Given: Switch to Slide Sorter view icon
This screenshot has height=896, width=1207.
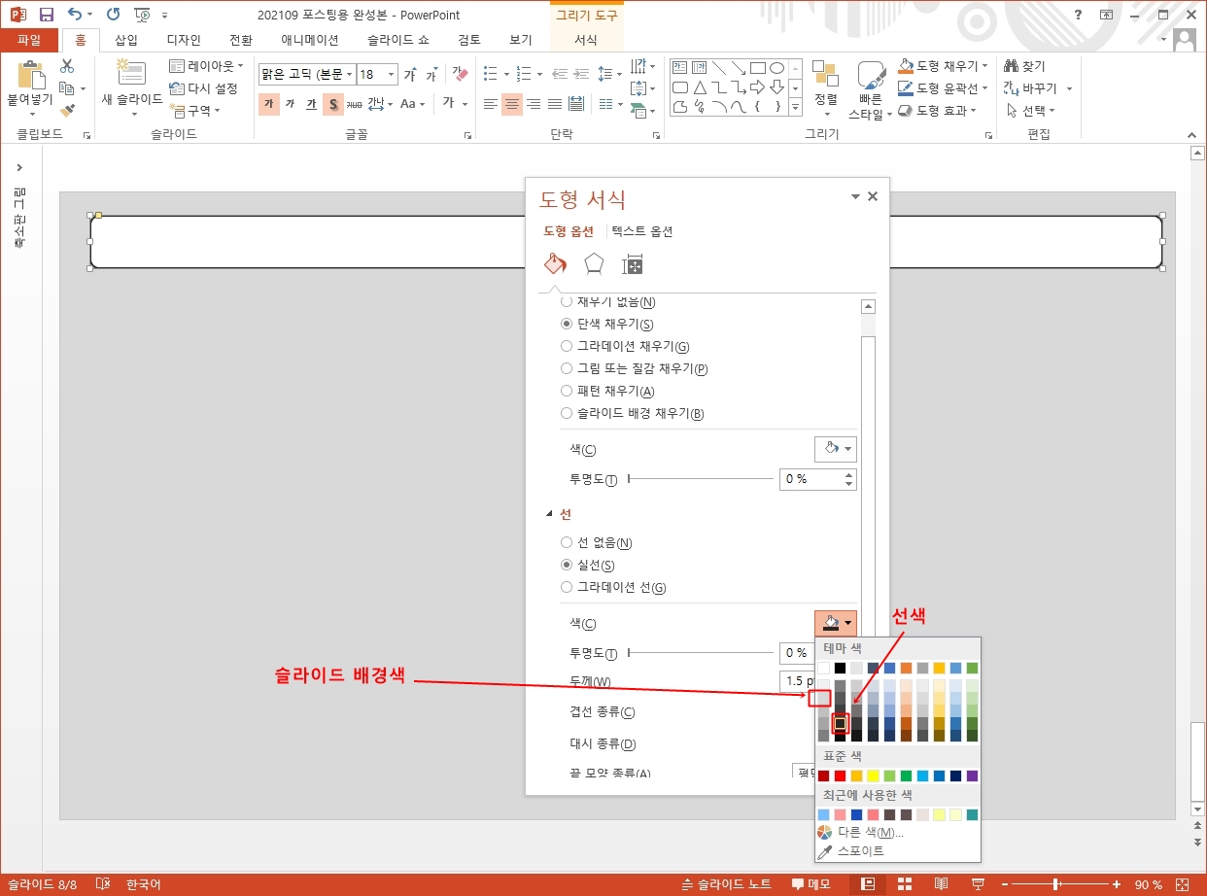Looking at the screenshot, I should [904, 884].
